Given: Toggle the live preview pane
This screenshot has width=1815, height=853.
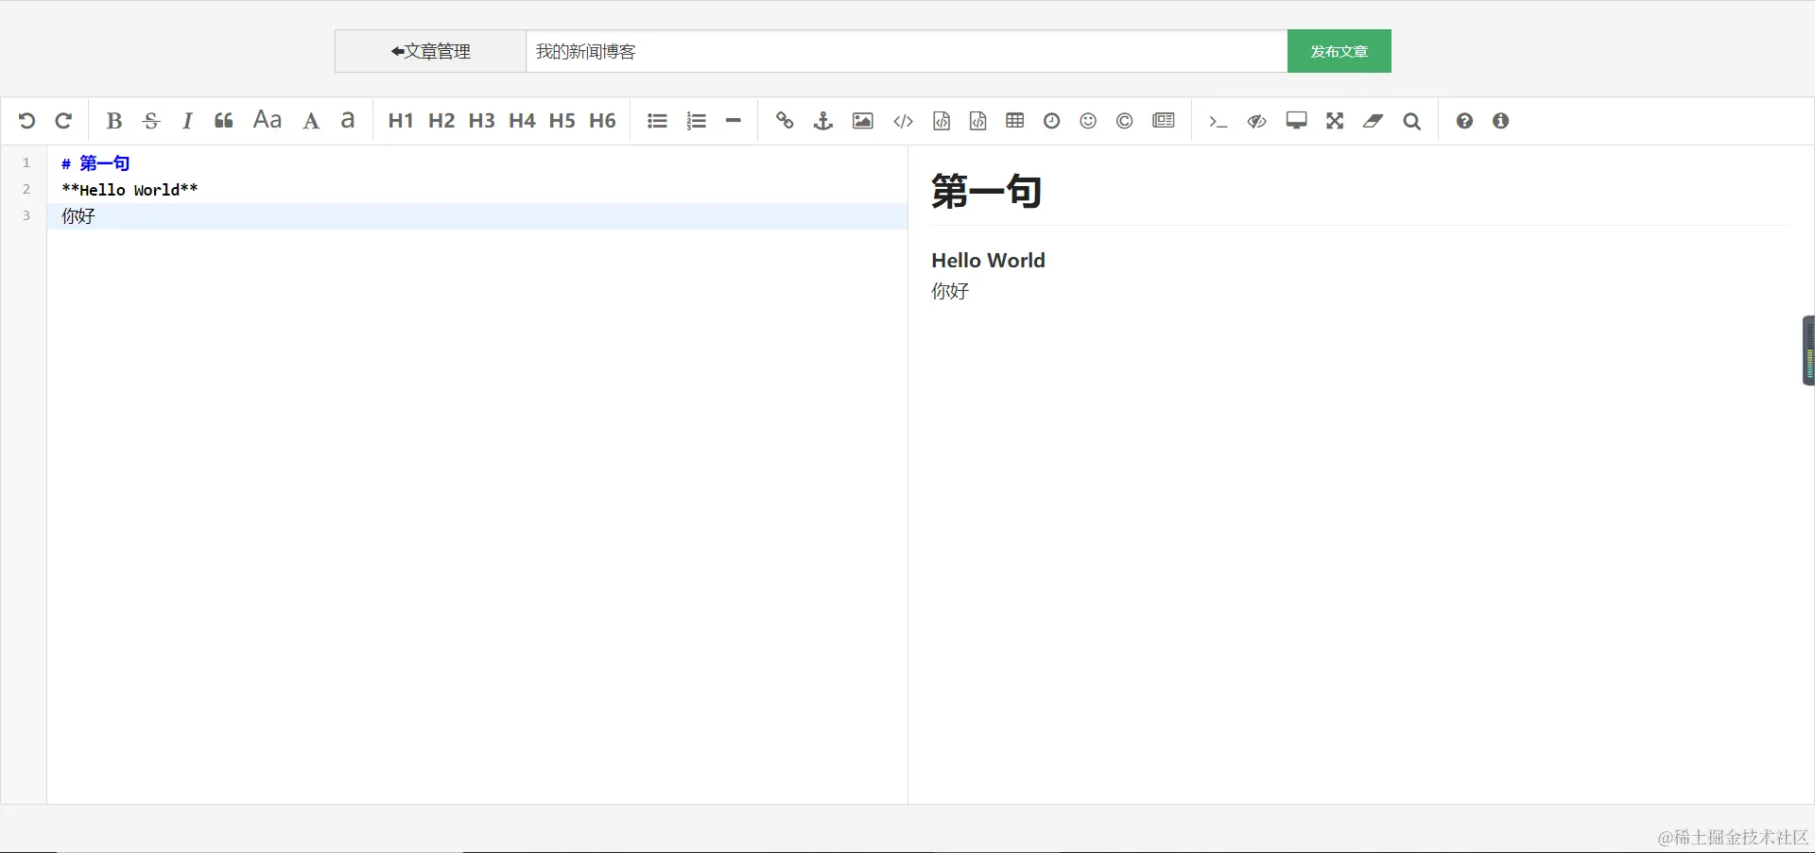Looking at the screenshot, I should click(x=1256, y=121).
